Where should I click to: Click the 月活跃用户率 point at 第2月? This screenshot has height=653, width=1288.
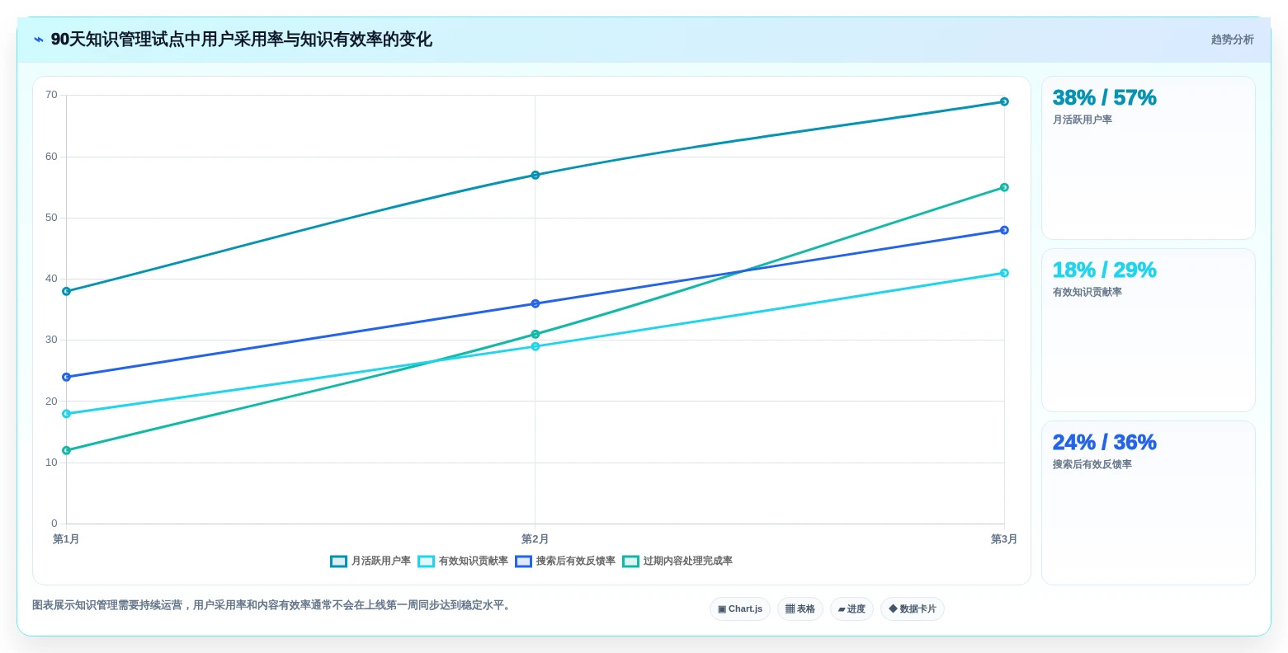[x=535, y=175]
